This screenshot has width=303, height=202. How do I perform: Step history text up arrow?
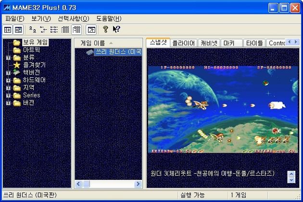pos(291,174)
